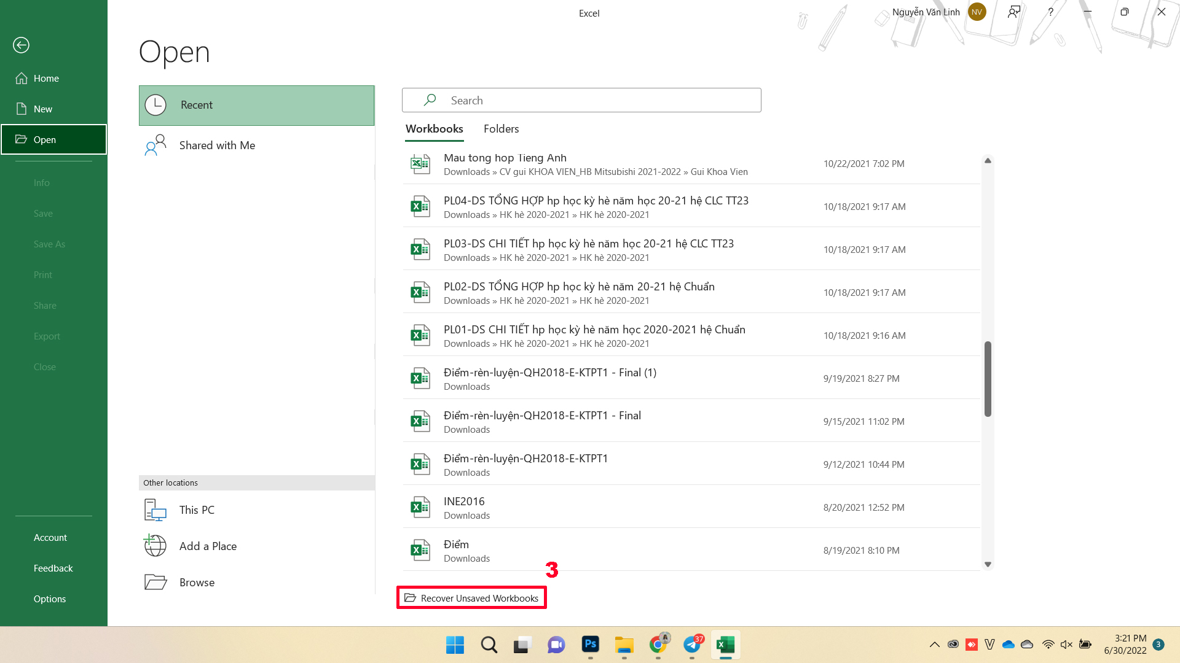Go back using the circled arrow icon
This screenshot has width=1180, height=663.
(21, 45)
